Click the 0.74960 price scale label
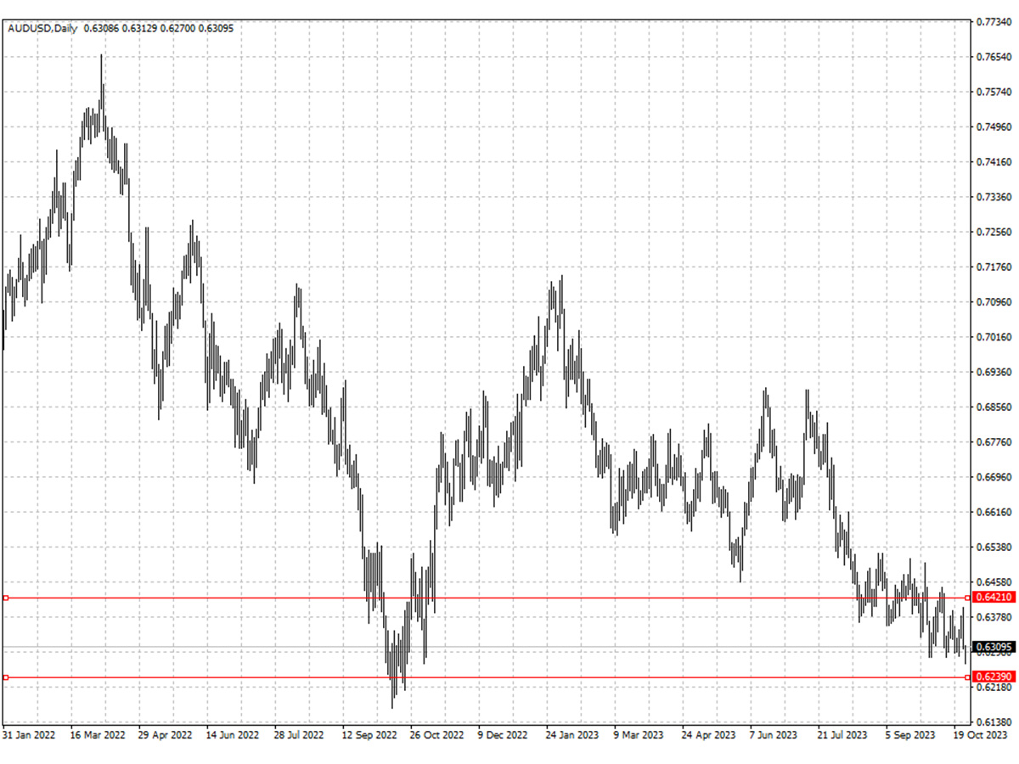Image resolution: width=1019 pixels, height=764 pixels. [x=994, y=126]
